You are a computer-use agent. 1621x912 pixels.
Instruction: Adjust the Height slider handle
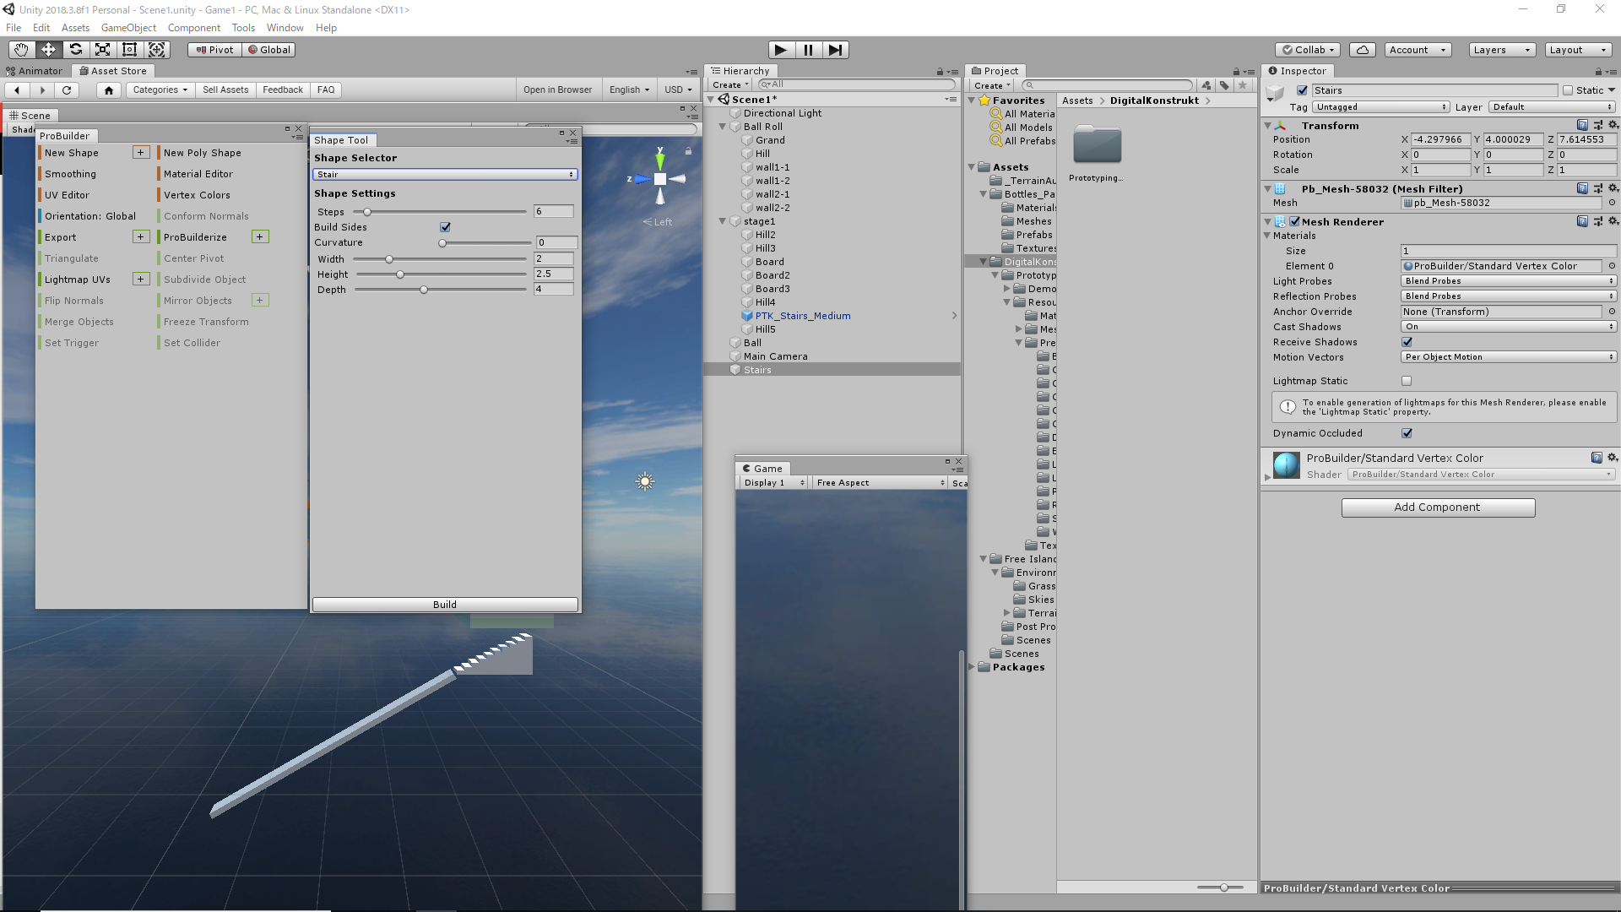pos(400,274)
